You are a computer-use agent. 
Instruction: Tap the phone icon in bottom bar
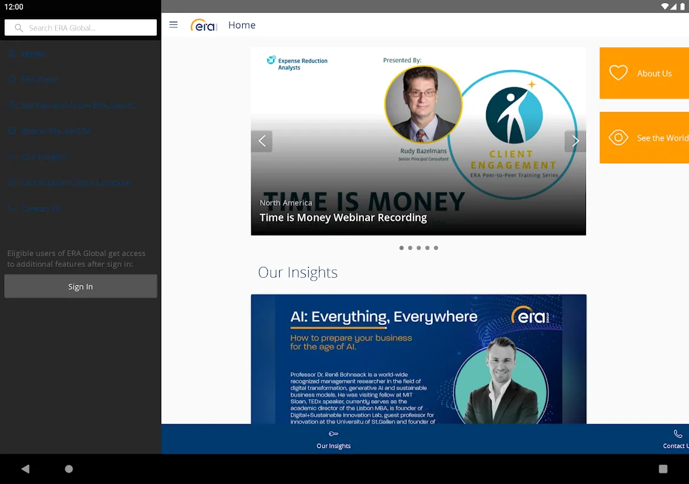(677, 434)
